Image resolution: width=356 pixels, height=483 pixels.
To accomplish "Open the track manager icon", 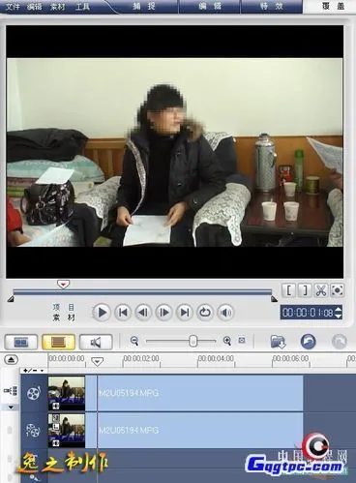I will pyautogui.click(x=11, y=391).
